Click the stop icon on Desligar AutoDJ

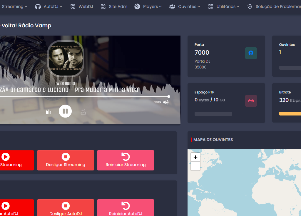coord(66,206)
